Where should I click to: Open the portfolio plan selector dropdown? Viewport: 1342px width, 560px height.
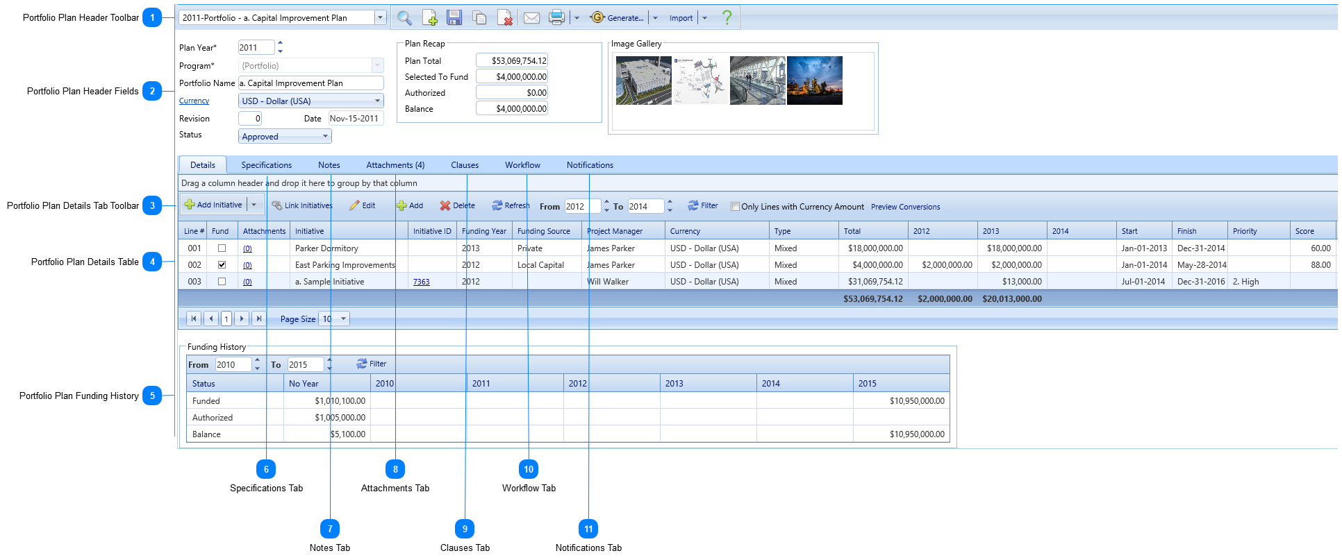tap(380, 18)
